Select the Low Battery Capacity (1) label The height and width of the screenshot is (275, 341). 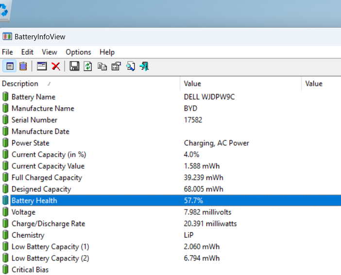point(50,246)
